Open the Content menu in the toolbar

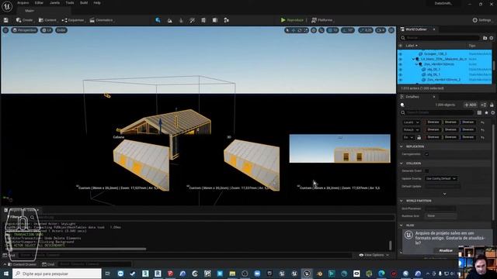[x=47, y=20]
